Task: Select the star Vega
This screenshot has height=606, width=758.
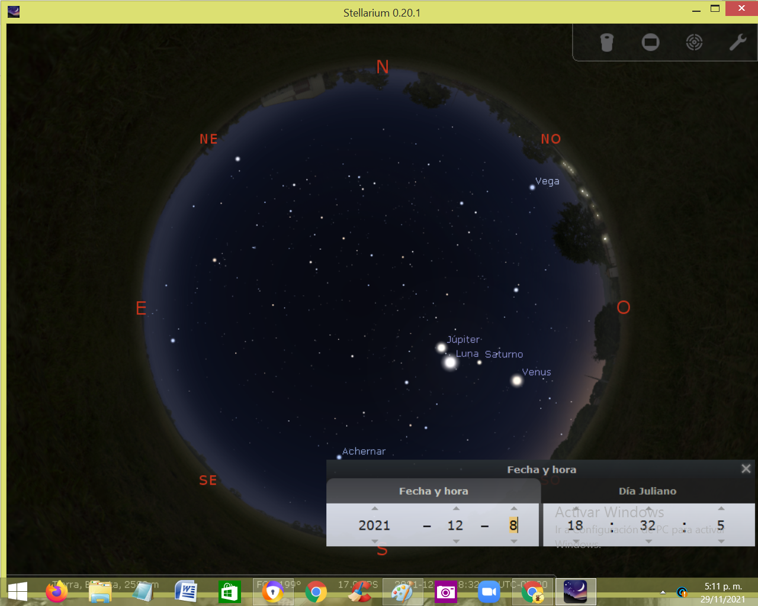Action: (532, 187)
